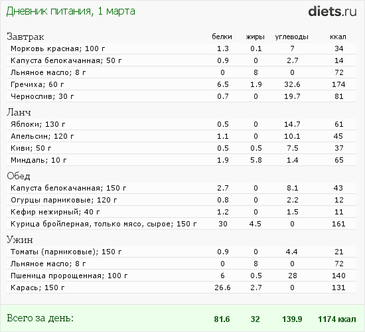Click Киви calories value 37
Screen dimensions: 365x332
[339, 148]
